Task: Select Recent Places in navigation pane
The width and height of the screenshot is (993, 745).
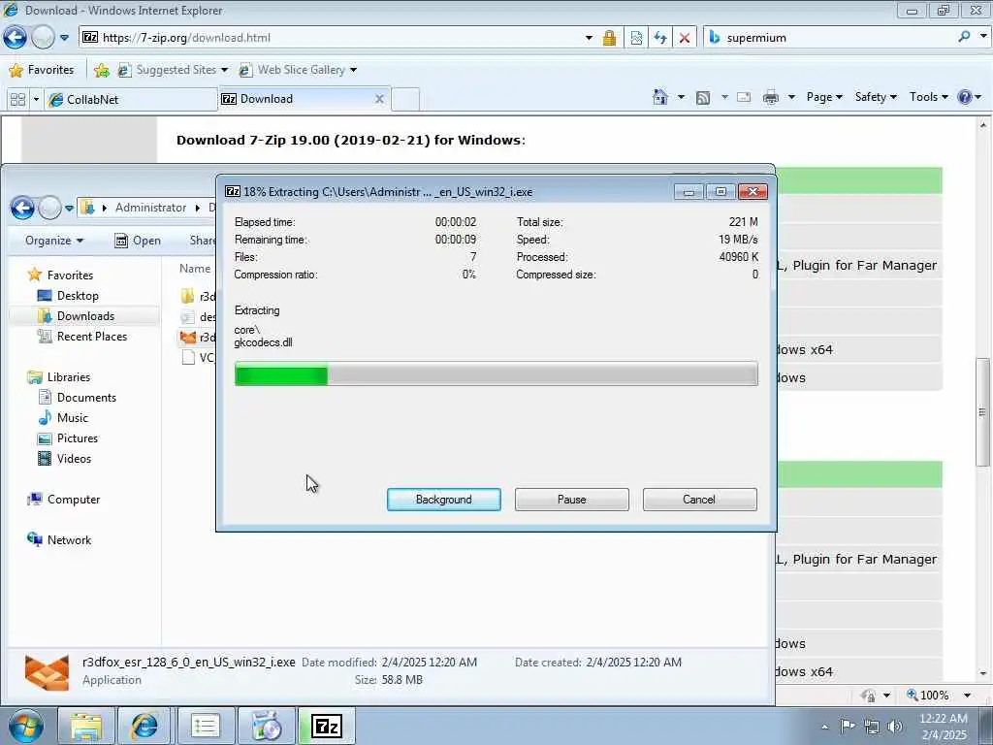Action: coord(82,337)
